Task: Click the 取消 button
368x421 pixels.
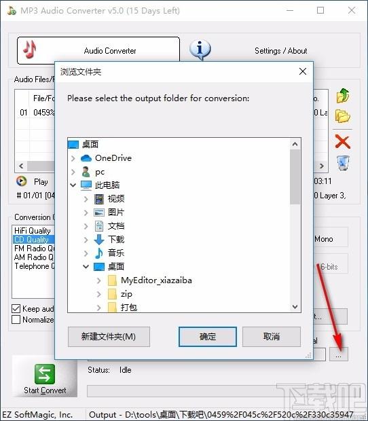Action: 272,336
